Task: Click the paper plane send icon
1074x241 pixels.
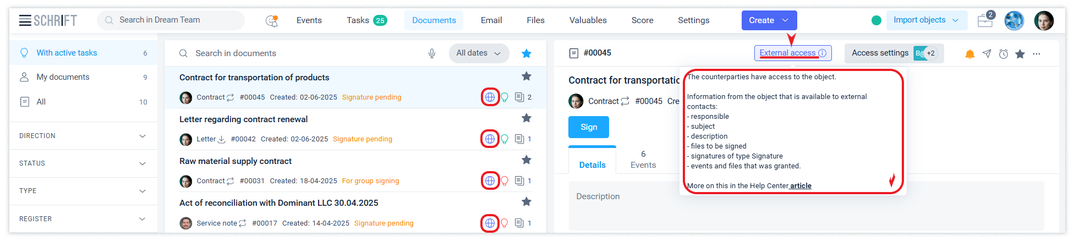Action: point(987,54)
